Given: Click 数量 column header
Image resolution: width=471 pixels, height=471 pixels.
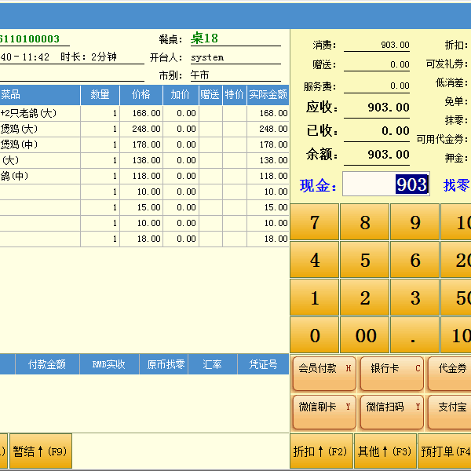Looking at the screenshot, I should coord(100,95).
